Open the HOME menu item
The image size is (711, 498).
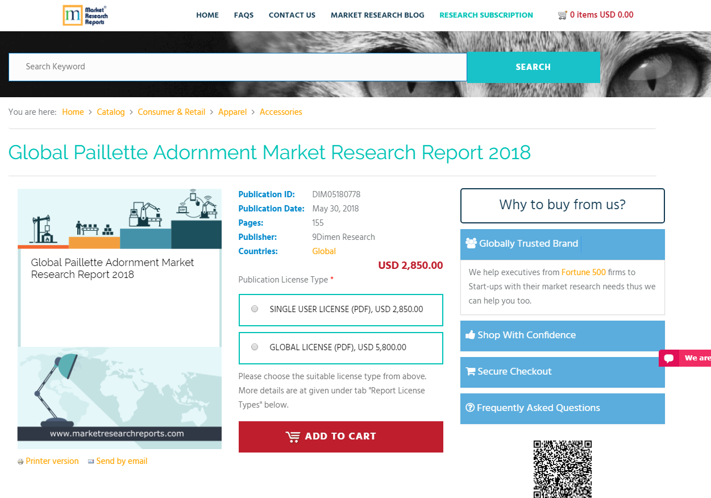pos(207,15)
